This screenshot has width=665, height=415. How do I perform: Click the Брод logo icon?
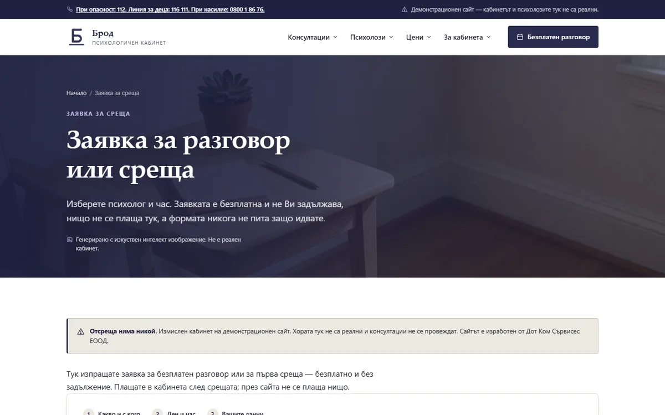tap(76, 37)
